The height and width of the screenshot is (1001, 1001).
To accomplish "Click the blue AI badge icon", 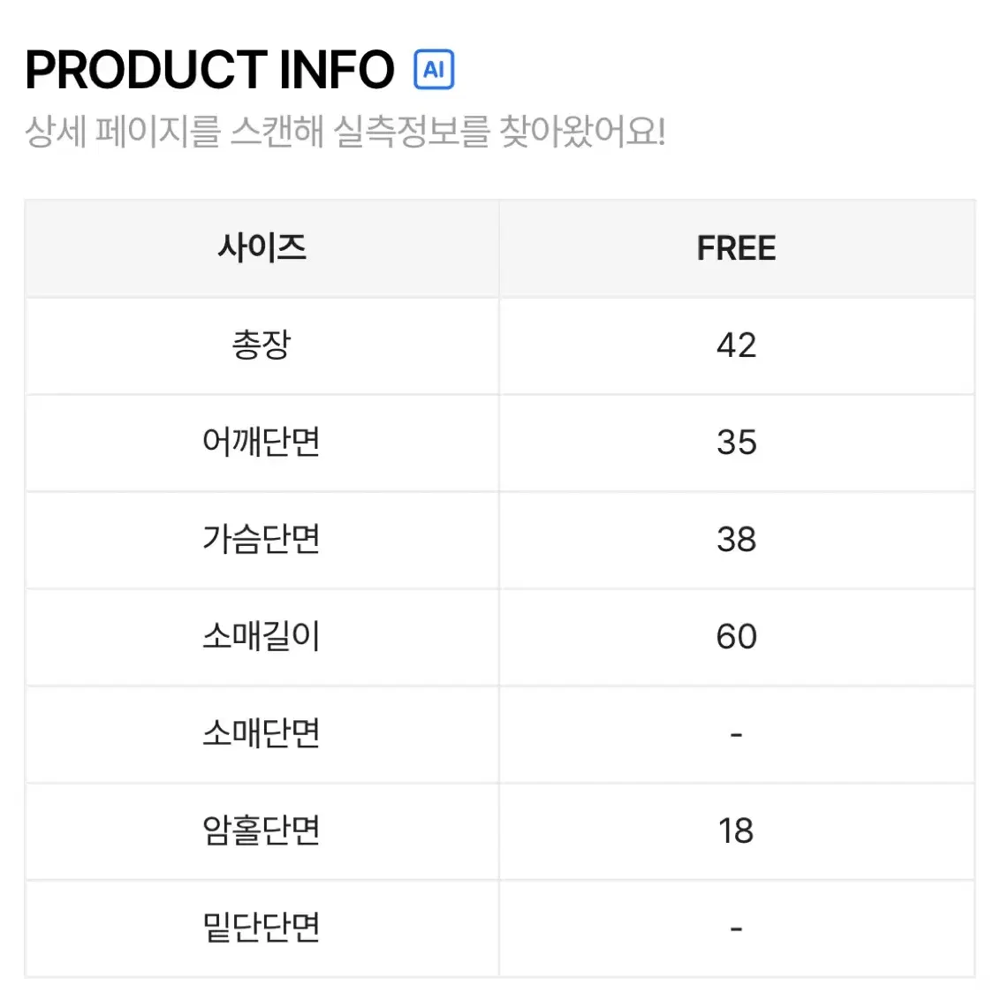I will (x=434, y=69).
